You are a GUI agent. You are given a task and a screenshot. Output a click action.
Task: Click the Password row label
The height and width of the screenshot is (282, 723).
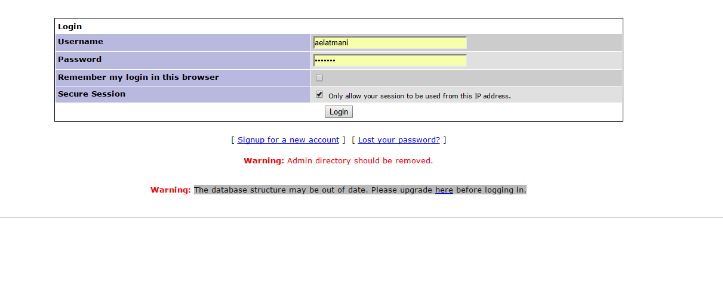80,60
